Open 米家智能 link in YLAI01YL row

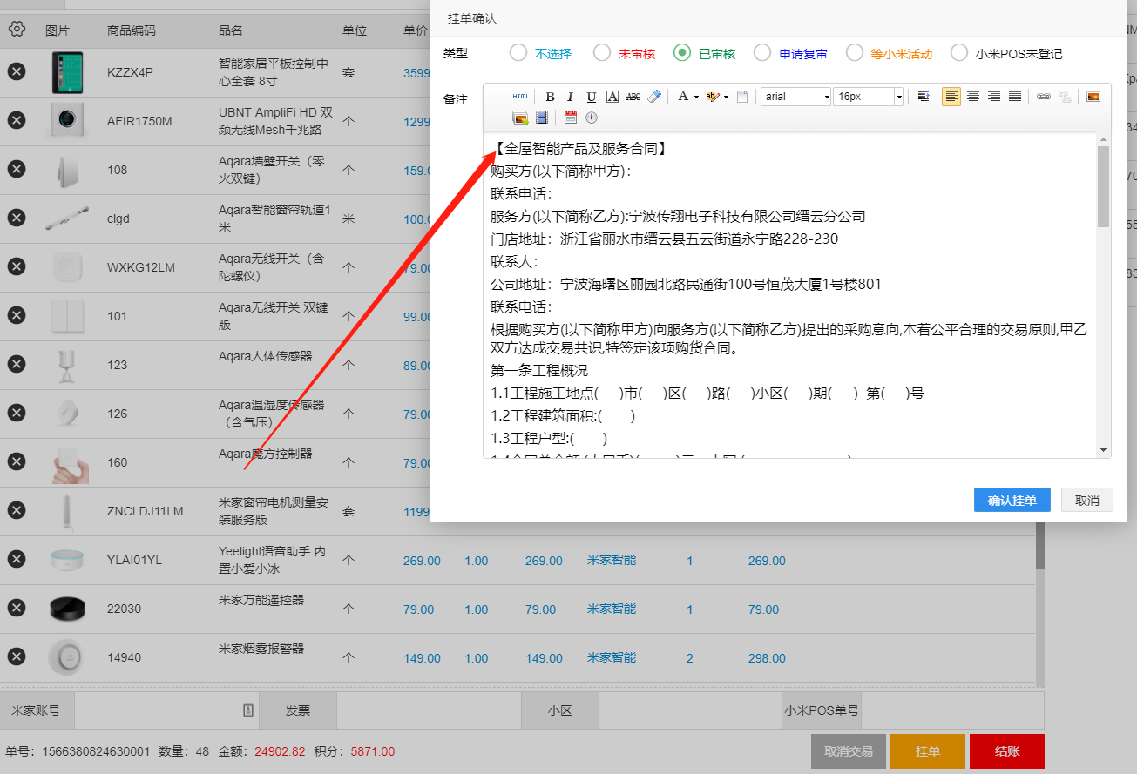point(612,560)
